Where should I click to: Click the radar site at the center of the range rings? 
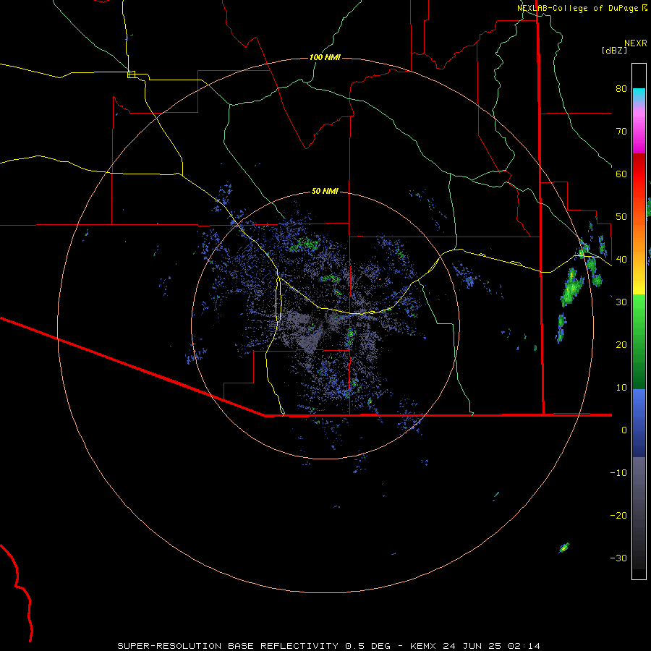click(x=325, y=325)
